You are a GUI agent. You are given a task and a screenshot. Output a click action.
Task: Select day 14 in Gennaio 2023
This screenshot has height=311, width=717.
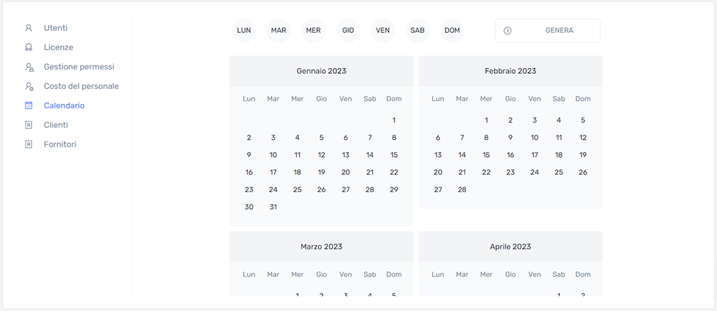(x=370, y=155)
